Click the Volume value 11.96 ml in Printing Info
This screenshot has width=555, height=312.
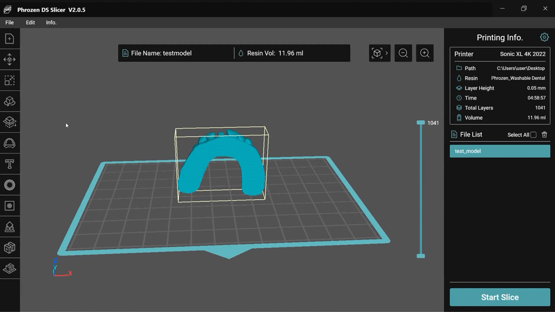(x=536, y=118)
